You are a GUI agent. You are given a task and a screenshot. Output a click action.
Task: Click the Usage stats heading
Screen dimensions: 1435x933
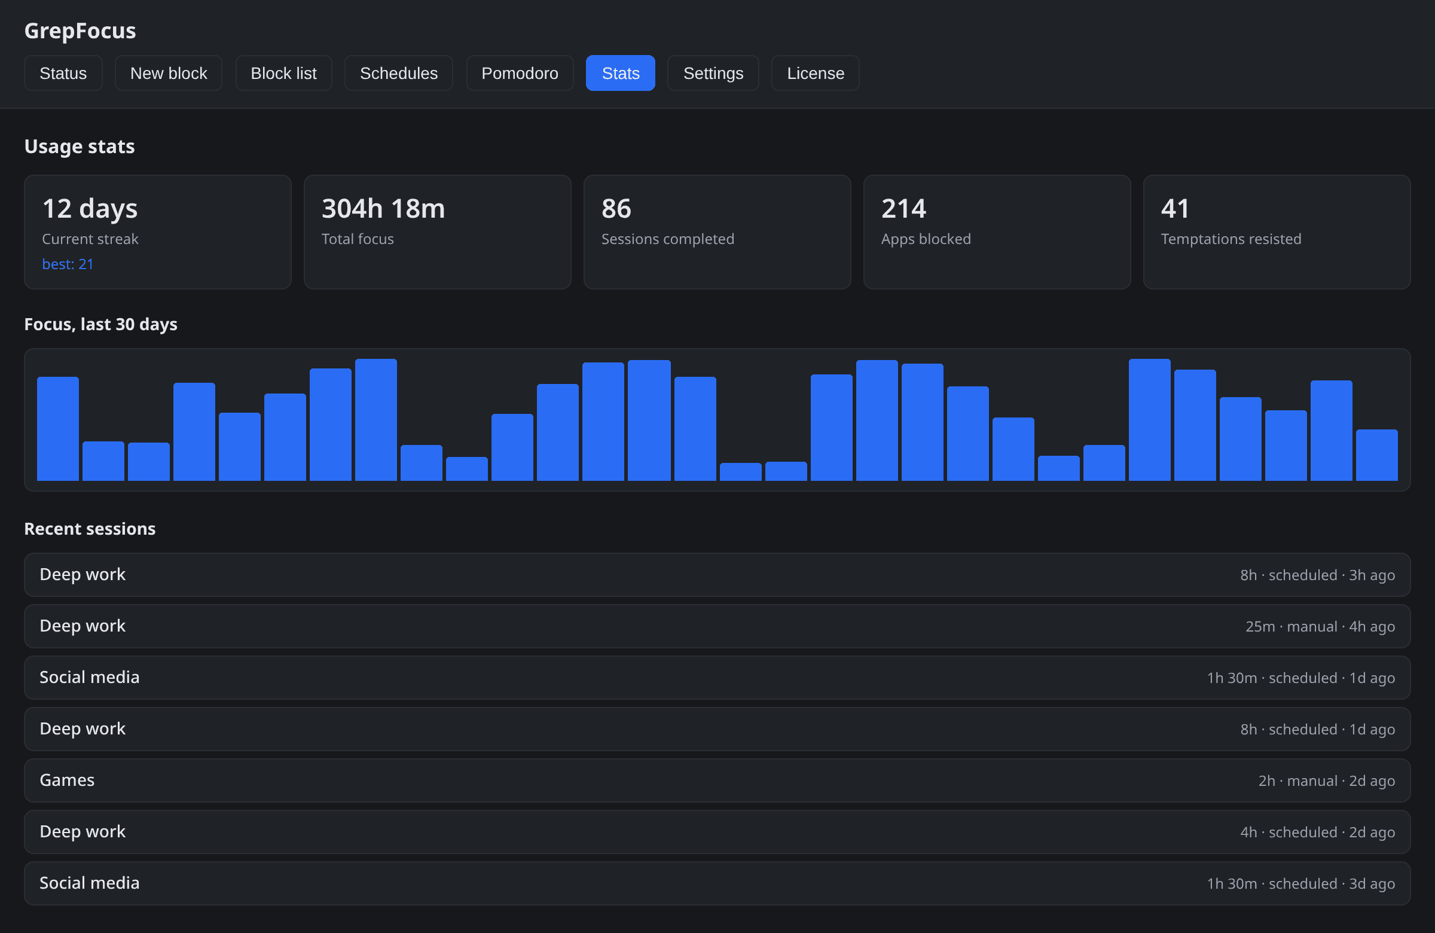click(80, 147)
